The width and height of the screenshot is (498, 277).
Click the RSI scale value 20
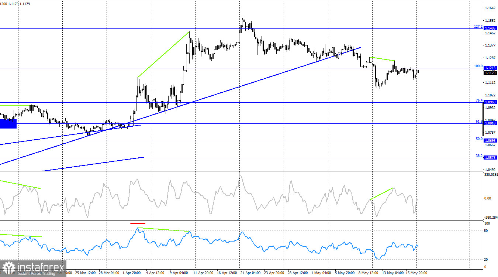click(x=486, y=260)
